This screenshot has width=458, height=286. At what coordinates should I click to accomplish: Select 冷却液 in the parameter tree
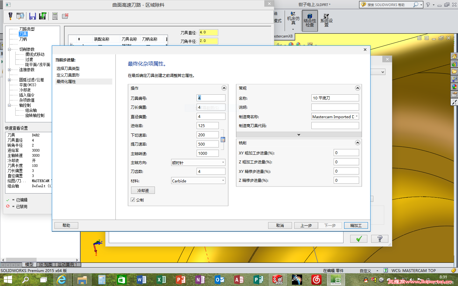[x=25, y=90]
